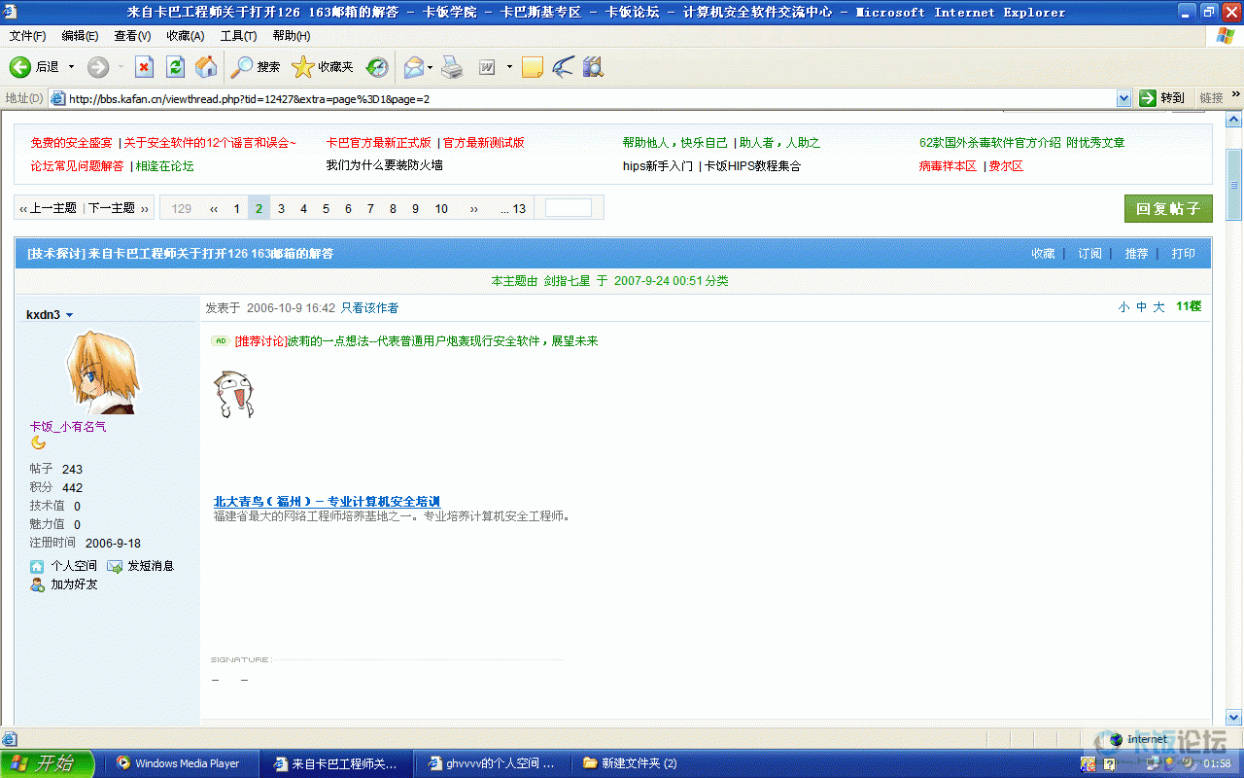1244x778 pixels.
Task: Open 病毒样本区 link
Action: (x=948, y=165)
